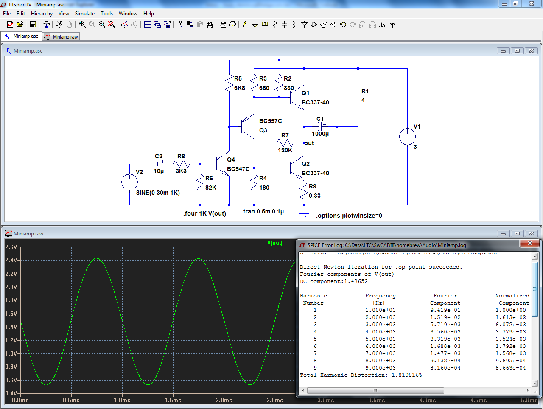Click the vertical scrollbar in the SPICE Error Log
Image resolution: width=543 pixels, height=409 pixels.
coord(535,289)
